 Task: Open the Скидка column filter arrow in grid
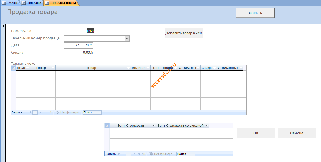[214, 68]
